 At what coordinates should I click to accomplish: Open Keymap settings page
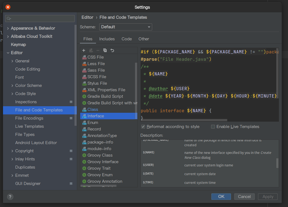click(x=18, y=45)
